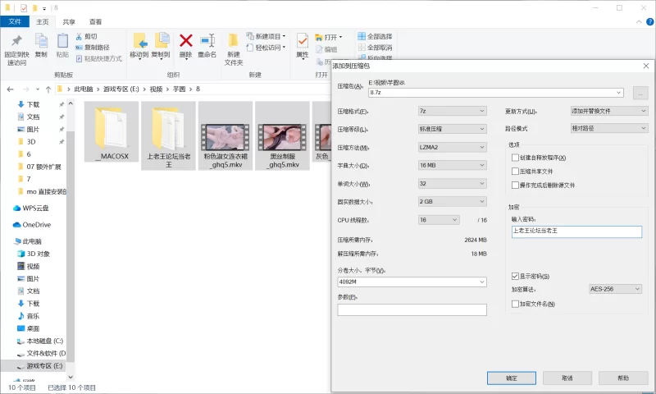Screen dimensions: 656x394
Task: Switch to the 共享 ribbon tab
Action: pyautogui.click(x=69, y=22)
